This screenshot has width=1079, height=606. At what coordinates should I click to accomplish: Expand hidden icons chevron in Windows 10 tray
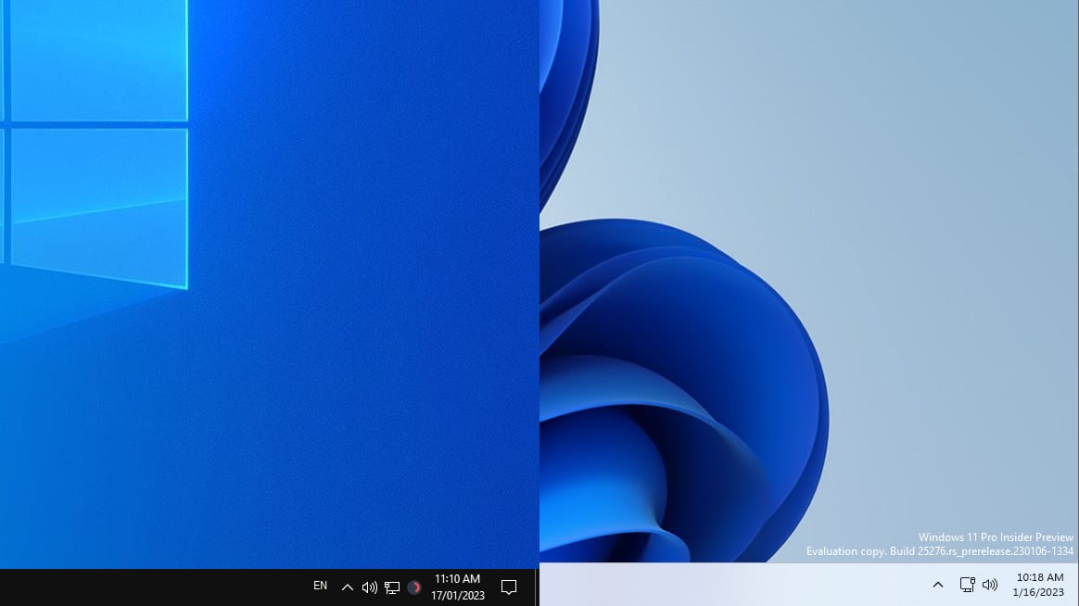[x=348, y=587]
